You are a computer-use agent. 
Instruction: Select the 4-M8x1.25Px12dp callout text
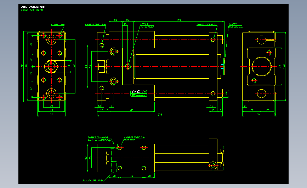(x=95, y=25)
